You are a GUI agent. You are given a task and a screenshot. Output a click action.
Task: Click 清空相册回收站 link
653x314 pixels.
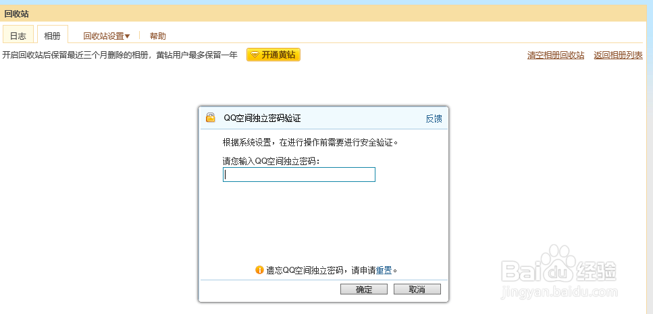click(556, 55)
